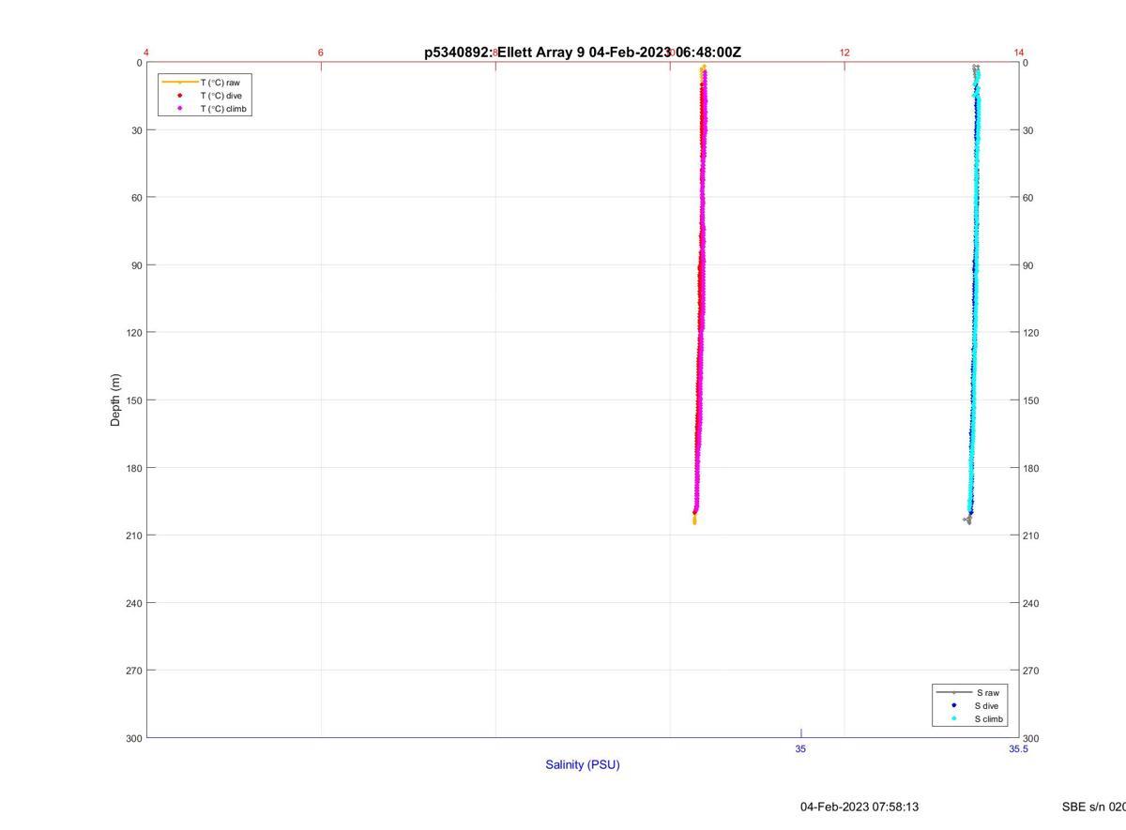1126x830 pixels.
Task: Click the gray line sample for S raw
Action: coord(953,692)
